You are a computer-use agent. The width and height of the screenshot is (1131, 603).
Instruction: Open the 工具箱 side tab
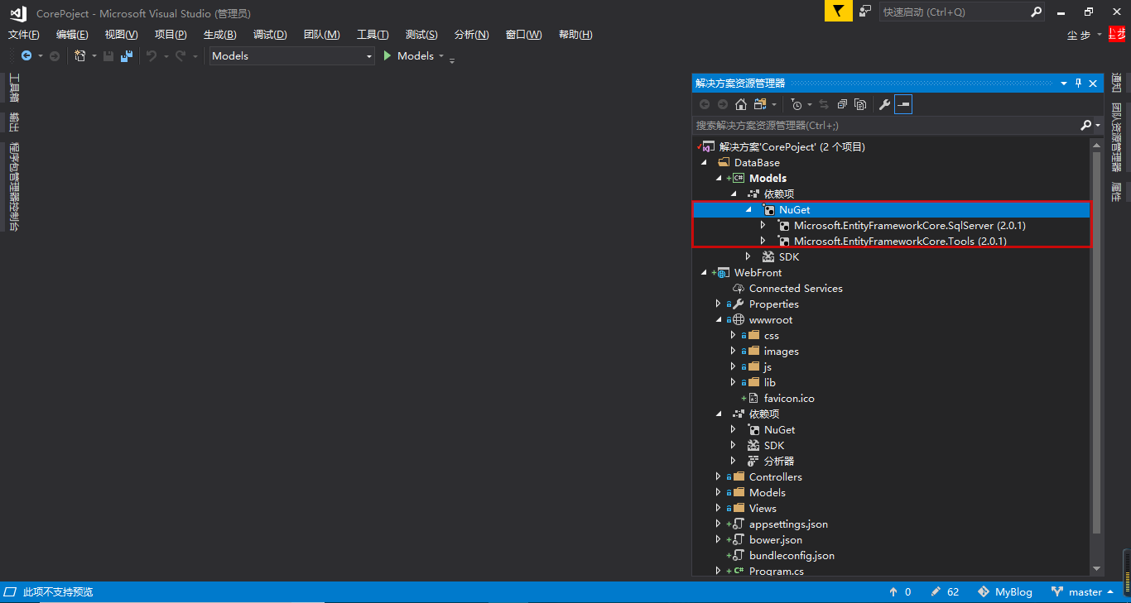click(13, 88)
